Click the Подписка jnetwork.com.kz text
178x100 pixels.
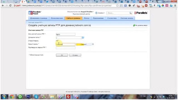click(81, 14)
